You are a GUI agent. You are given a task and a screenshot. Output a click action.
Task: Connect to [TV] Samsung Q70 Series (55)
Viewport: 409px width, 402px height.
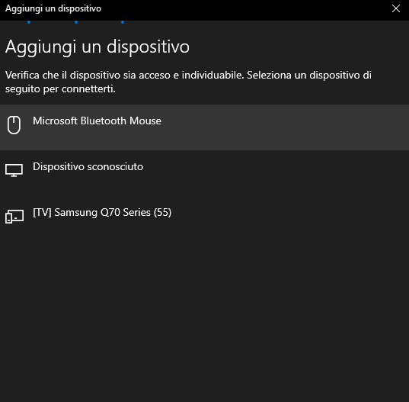point(204,219)
